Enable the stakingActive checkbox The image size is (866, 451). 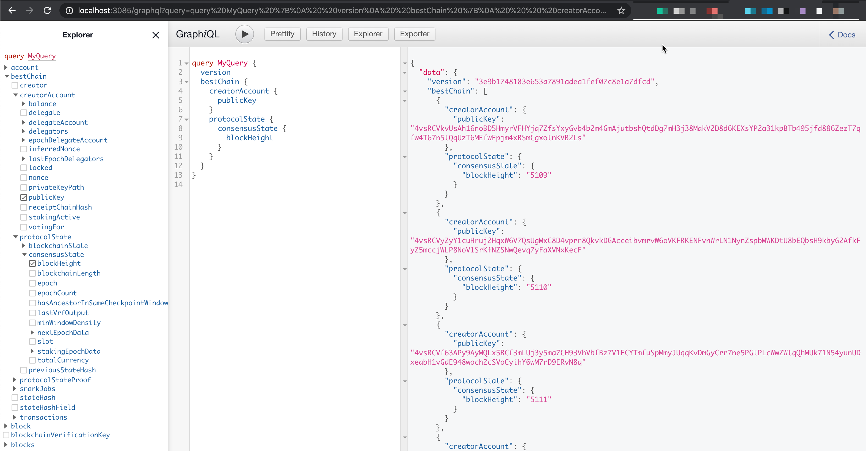point(24,217)
